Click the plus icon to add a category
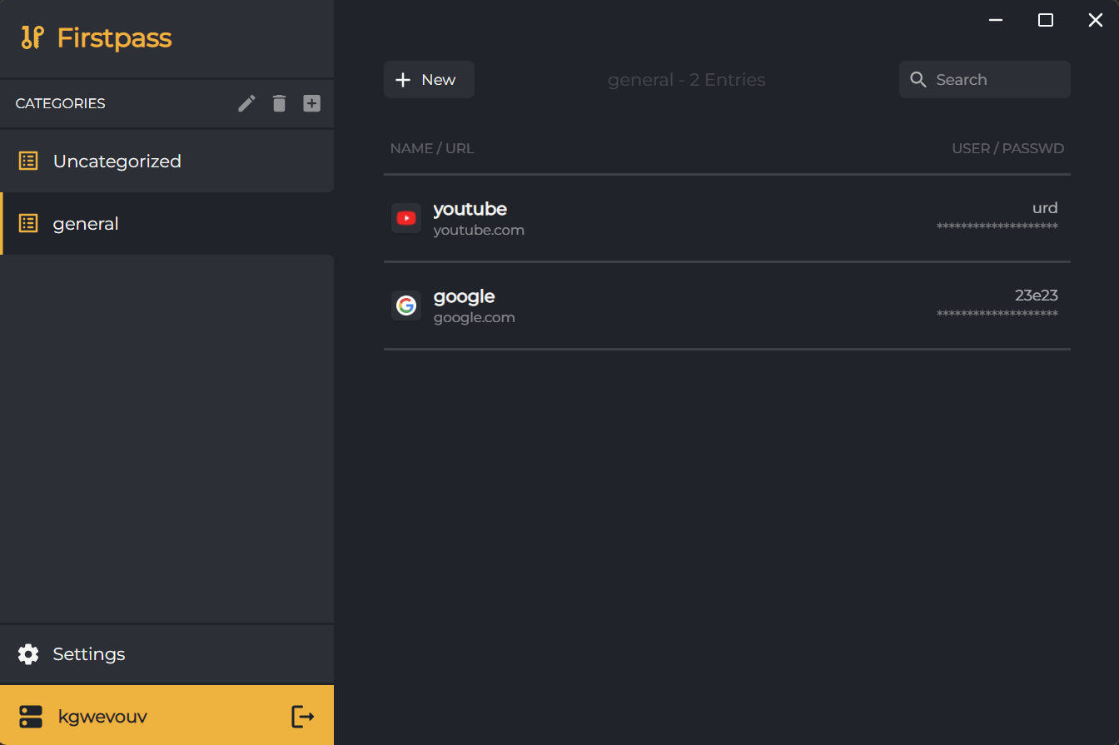The width and height of the screenshot is (1119, 745). [x=311, y=103]
